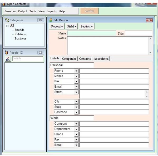Expand the Mobile field type dropdown
Viewport: 158px width, 156px height.
coord(76,76)
